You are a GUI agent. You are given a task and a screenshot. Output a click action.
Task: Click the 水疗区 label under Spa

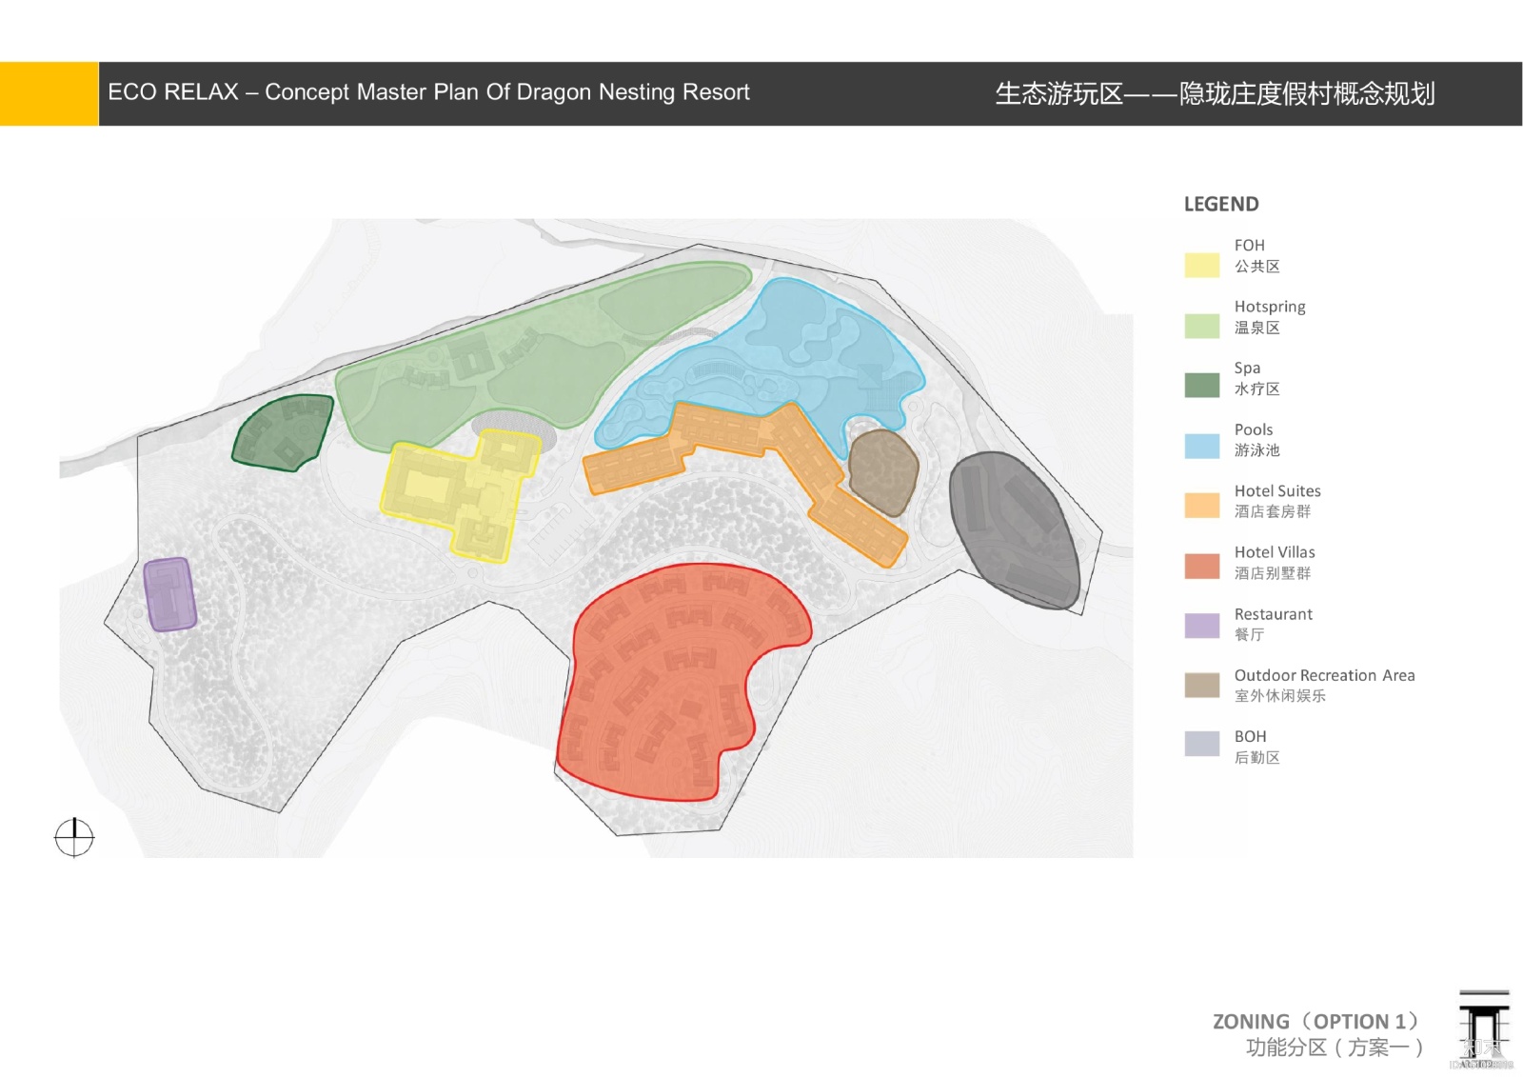click(1257, 389)
